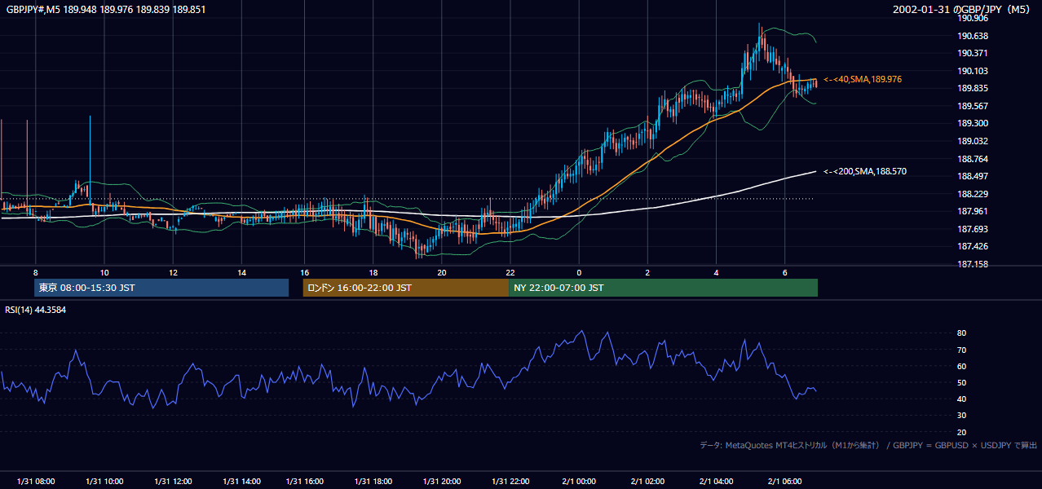Click the price axis value 189.300
The image size is (1042, 489).
973,123
